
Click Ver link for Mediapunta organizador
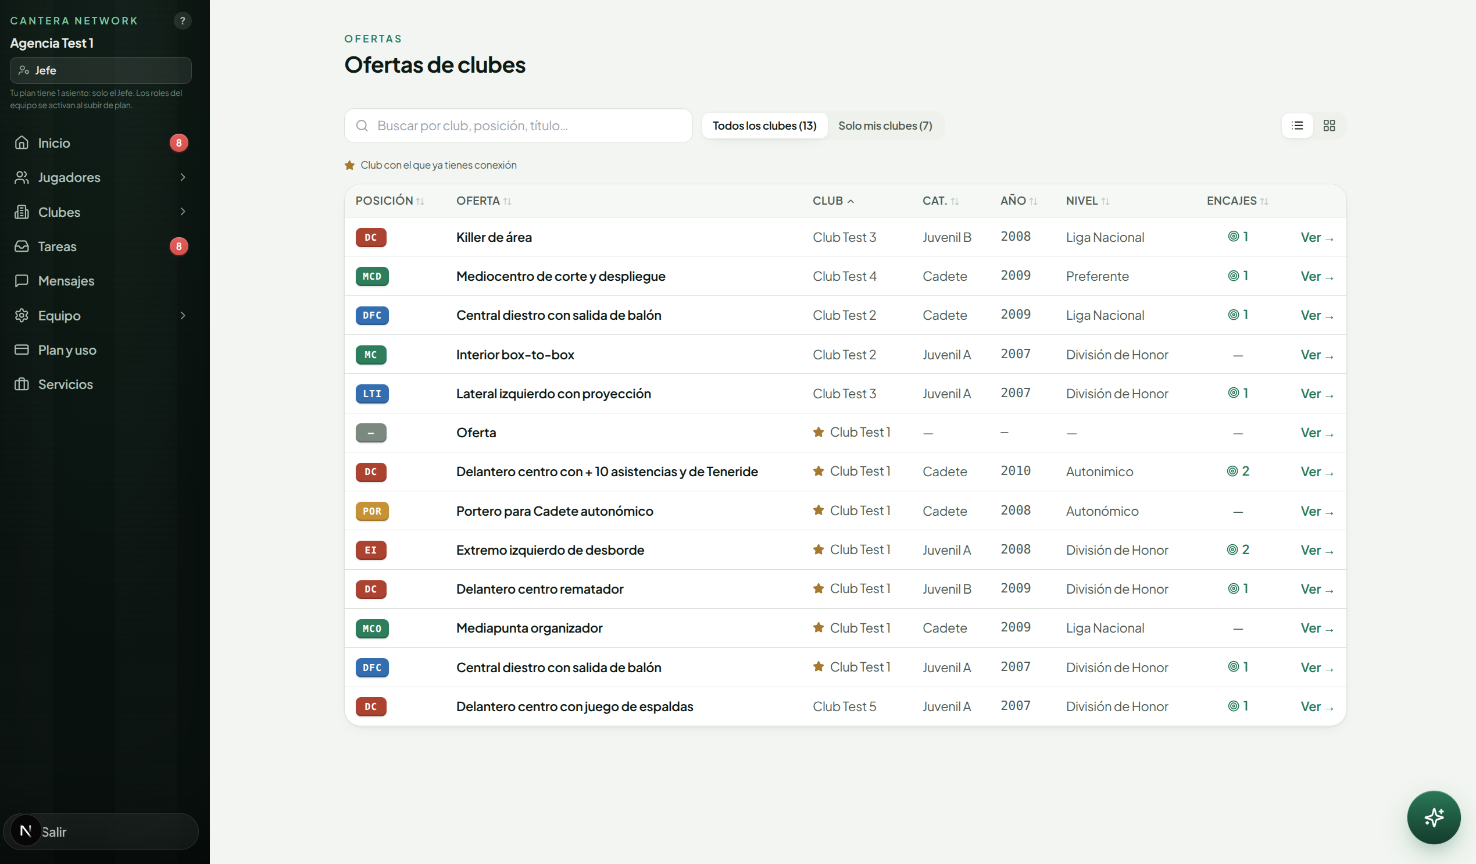(1317, 628)
